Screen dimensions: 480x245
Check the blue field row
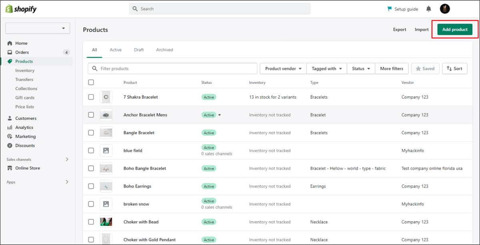click(x=91, y=151)
